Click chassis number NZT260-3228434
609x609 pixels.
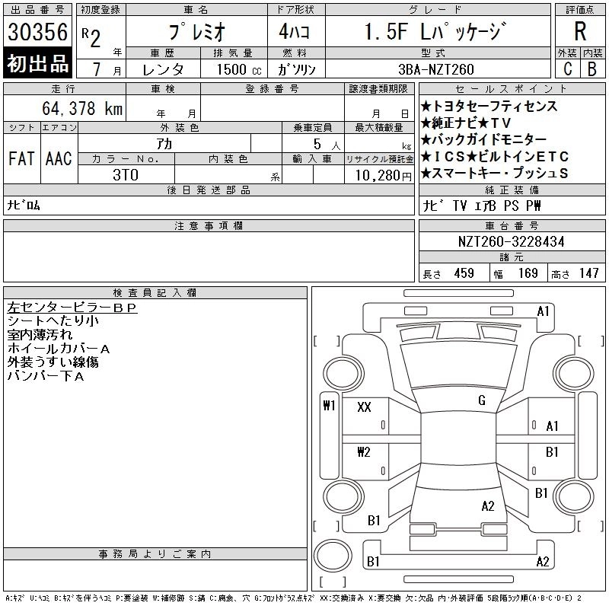511,241
